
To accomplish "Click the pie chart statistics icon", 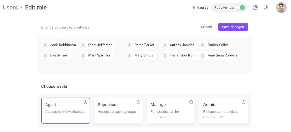I will tap(255, 8).
